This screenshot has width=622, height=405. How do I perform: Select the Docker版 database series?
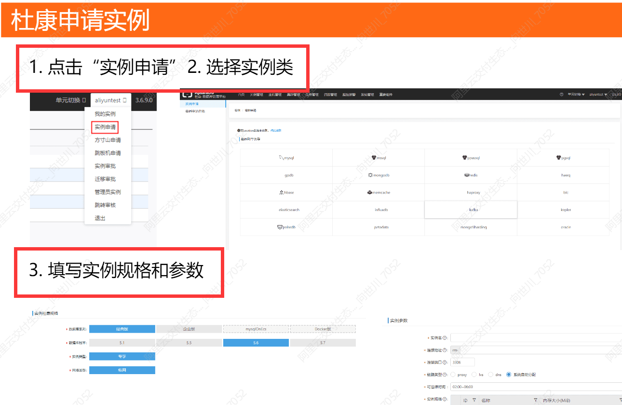coord(323,329)
